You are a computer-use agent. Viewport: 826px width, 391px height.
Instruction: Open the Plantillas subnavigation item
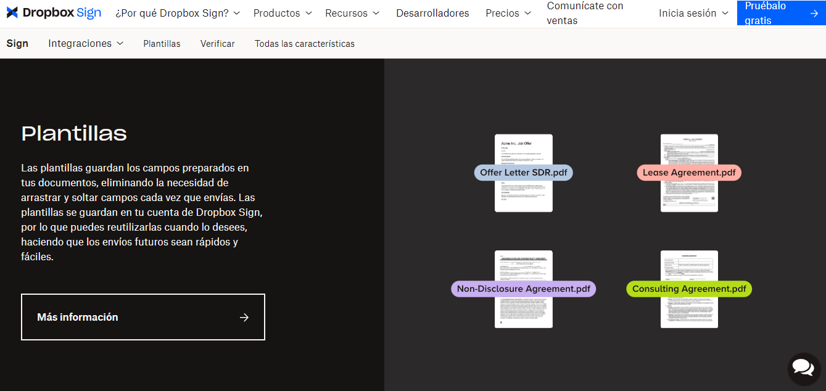(162, 43)
